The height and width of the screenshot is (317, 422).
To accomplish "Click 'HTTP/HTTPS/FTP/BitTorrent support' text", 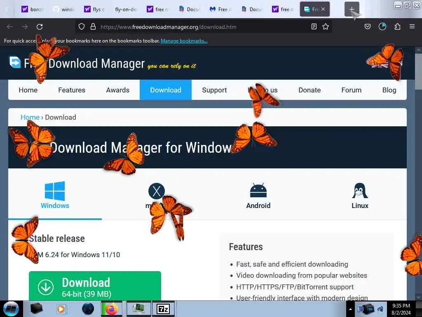I will point(295,287).
